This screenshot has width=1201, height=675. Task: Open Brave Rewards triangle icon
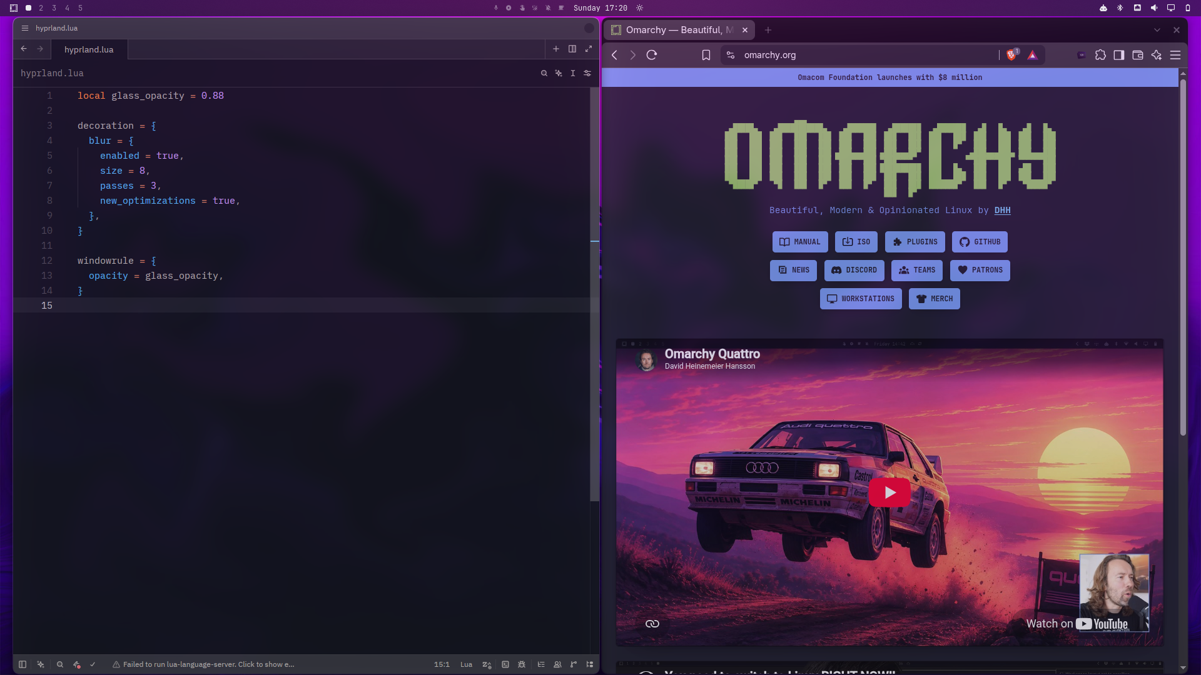point(1033,55)
